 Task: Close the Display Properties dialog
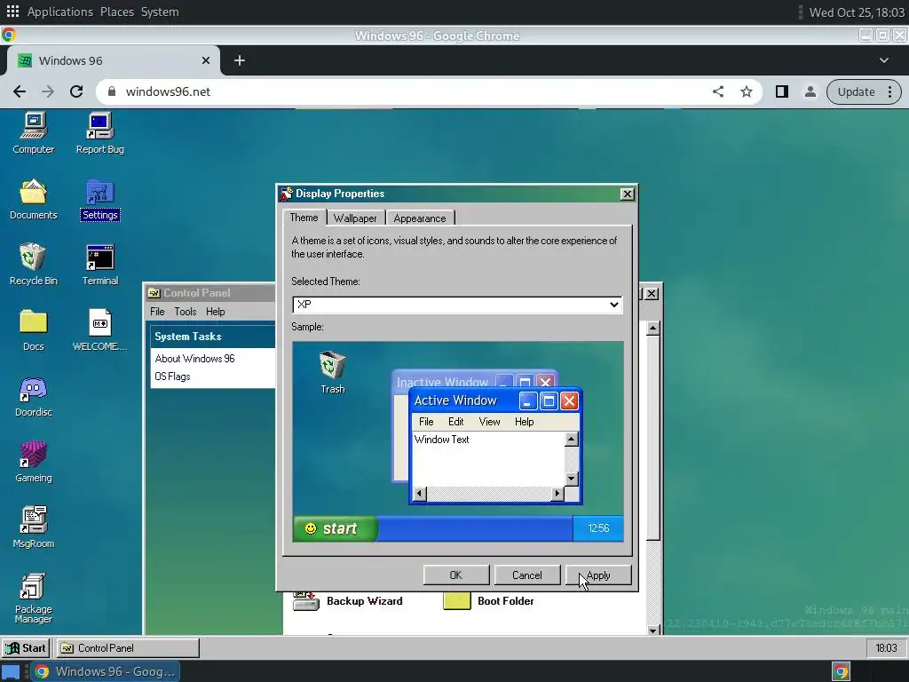click(628, 194)
